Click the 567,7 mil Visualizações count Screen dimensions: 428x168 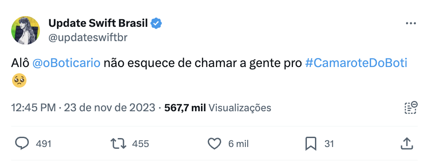coord(218,108)
